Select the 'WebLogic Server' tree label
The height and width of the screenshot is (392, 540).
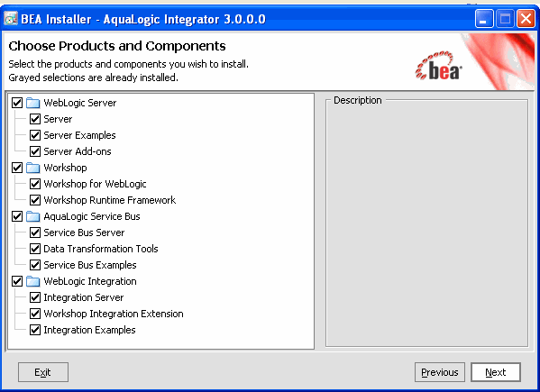[80, 103]
